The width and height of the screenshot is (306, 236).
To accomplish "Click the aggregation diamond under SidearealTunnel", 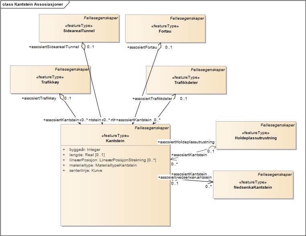I will (83, 46).
